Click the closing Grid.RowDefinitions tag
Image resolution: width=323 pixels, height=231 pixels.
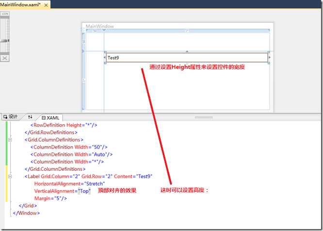point(51,132)
